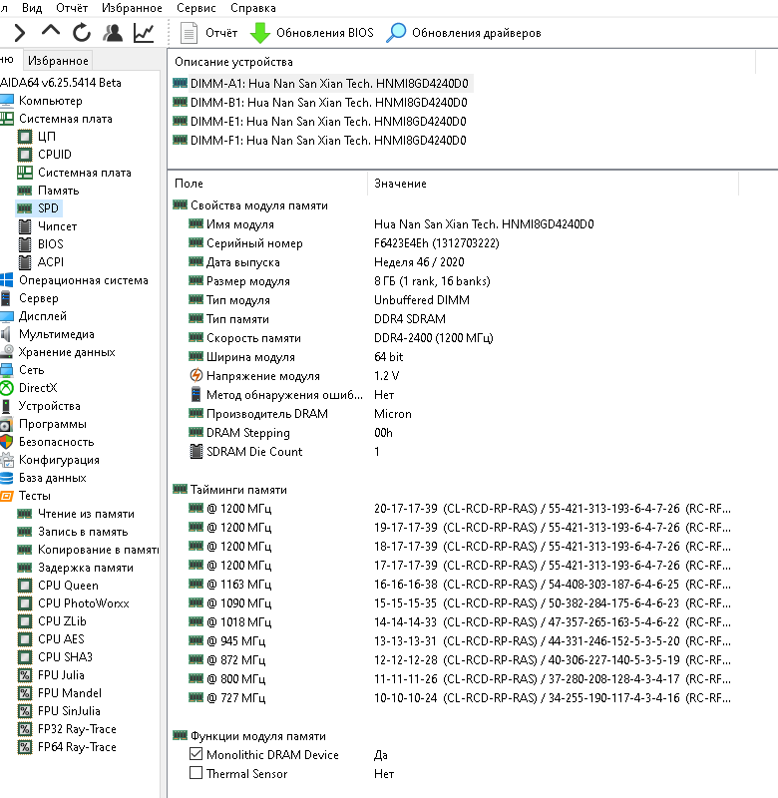Select CPU AES benchmark
This screenshot has width=778, height=798.
click(61, 639)
